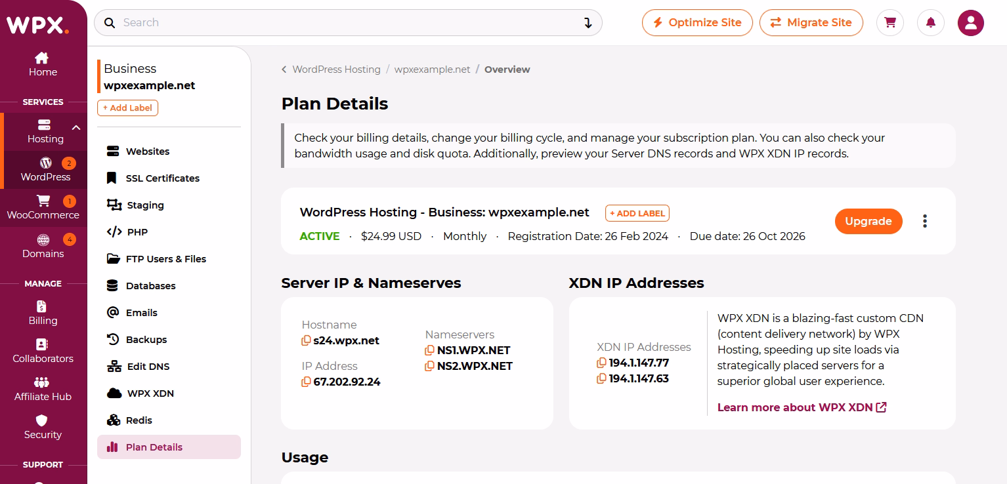Open Staging menu item

coord(169,205)
